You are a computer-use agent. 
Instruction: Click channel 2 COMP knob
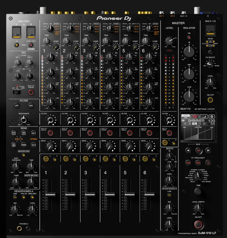click(76, 47)
